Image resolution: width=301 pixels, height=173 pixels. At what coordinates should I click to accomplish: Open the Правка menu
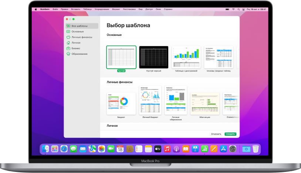coord(64,9)
